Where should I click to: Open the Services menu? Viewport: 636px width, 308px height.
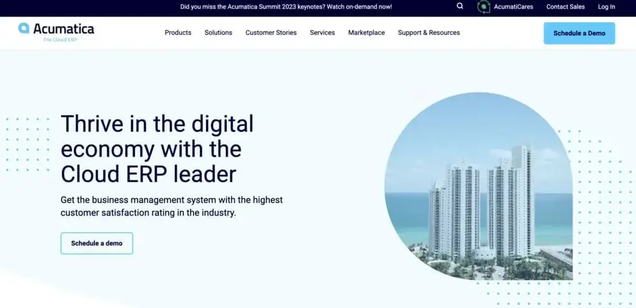coord(322,33)
